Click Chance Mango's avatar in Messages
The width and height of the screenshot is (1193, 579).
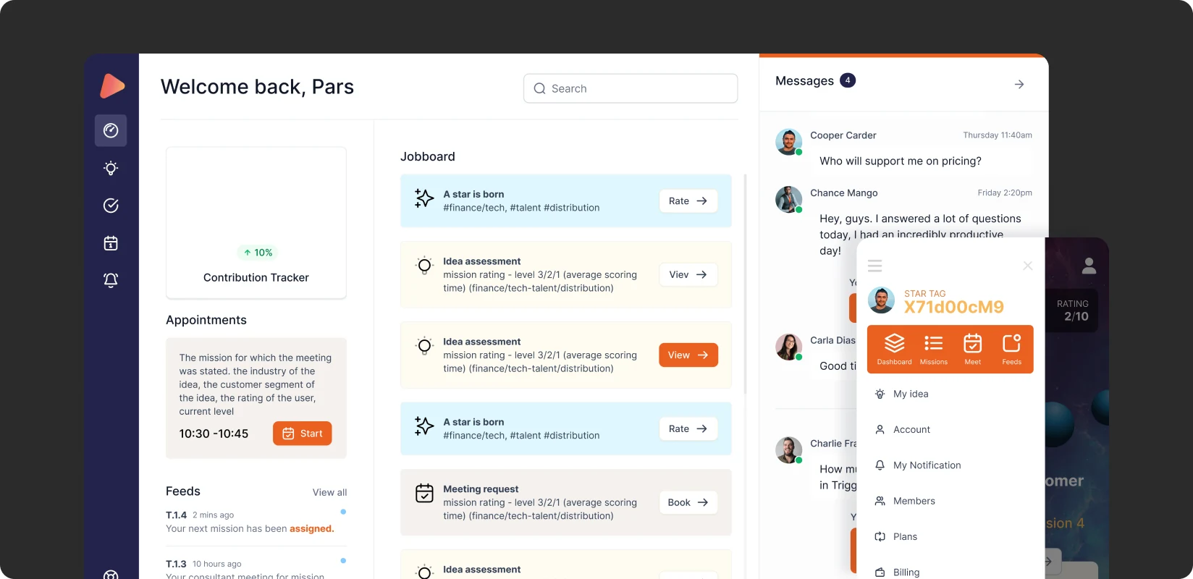(789, 200)
